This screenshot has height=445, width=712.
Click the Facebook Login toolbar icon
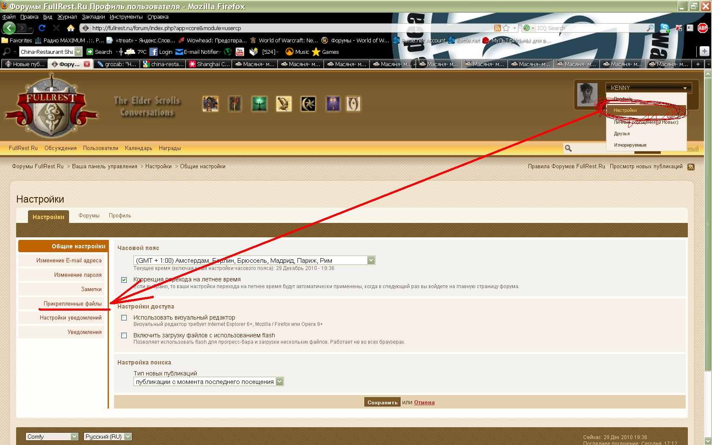coord(153,52)
